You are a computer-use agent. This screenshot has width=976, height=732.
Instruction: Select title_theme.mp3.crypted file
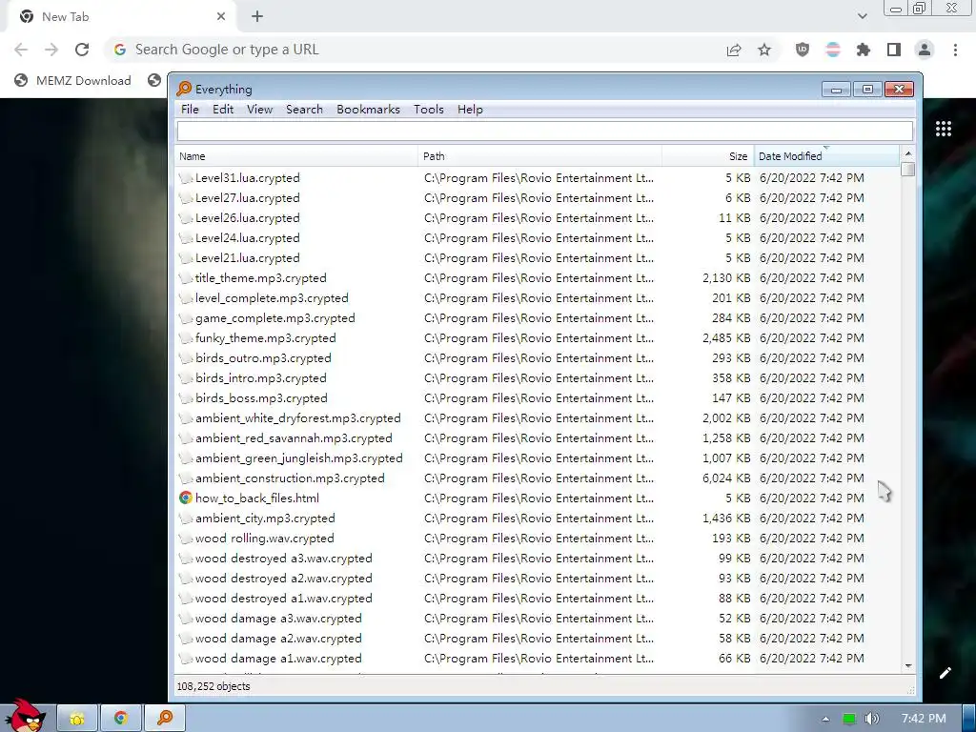click(261, 278)
